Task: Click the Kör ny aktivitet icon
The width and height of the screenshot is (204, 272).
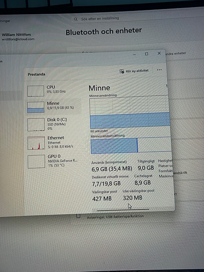Action: [122, 71]
